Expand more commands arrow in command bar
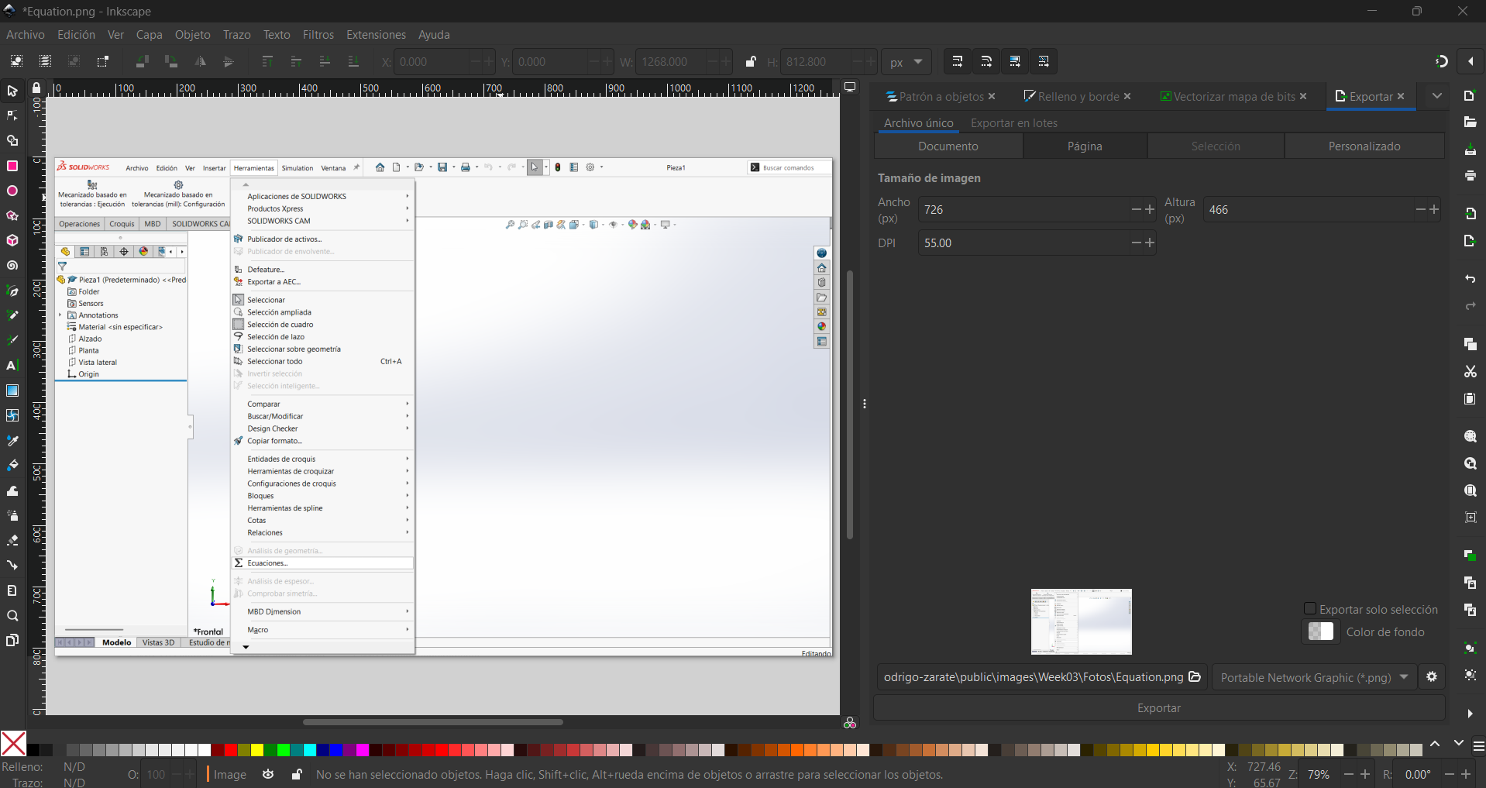This screenshot has width=1486, height=788. (1470, 713)
